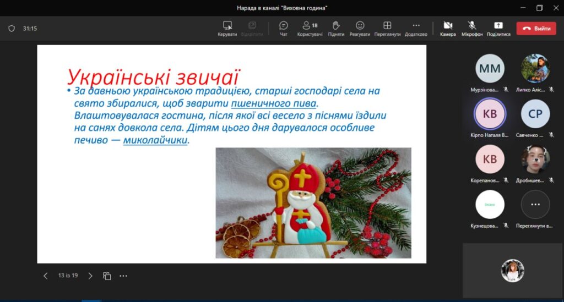Turn on the Камера camera toggle
This screenshot has width=564, height=302.
[x=448, y=26]
